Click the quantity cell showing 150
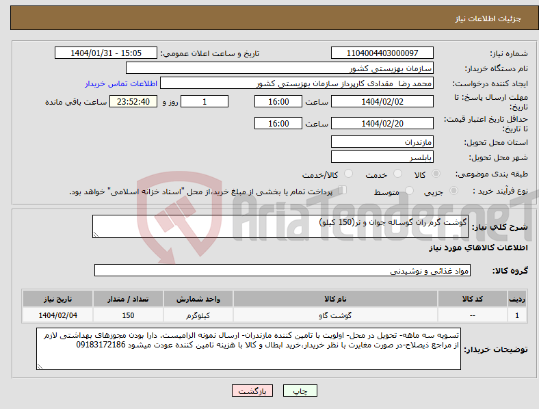 [128, 315]
